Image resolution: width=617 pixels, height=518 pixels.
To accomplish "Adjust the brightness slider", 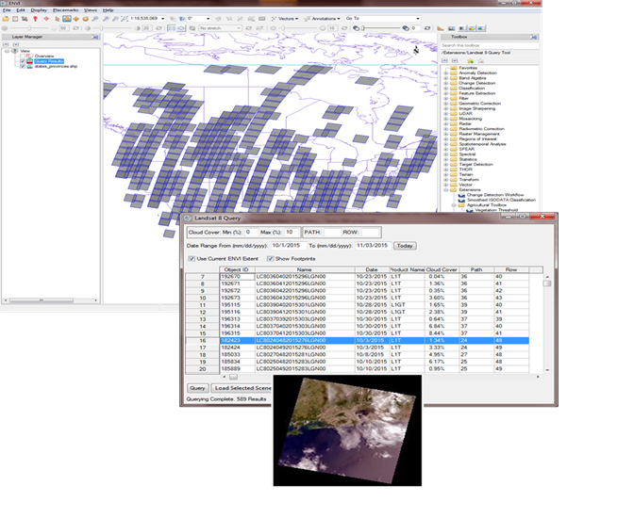I will coord(29,28).
